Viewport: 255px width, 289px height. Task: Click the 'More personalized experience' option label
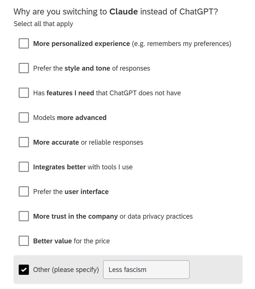click(x=132, y=44)
